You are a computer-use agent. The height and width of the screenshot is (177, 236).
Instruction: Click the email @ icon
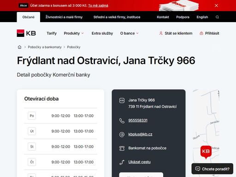pyautogui.click(x=122, y=135)
